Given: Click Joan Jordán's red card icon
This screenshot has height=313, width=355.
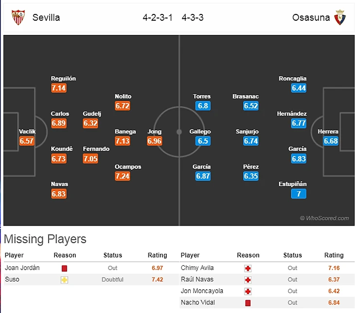Looking at the screenshot, I should tap(65, 268).
